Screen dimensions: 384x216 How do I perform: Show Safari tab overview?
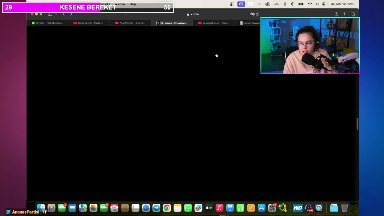click(x=353, y=14)
